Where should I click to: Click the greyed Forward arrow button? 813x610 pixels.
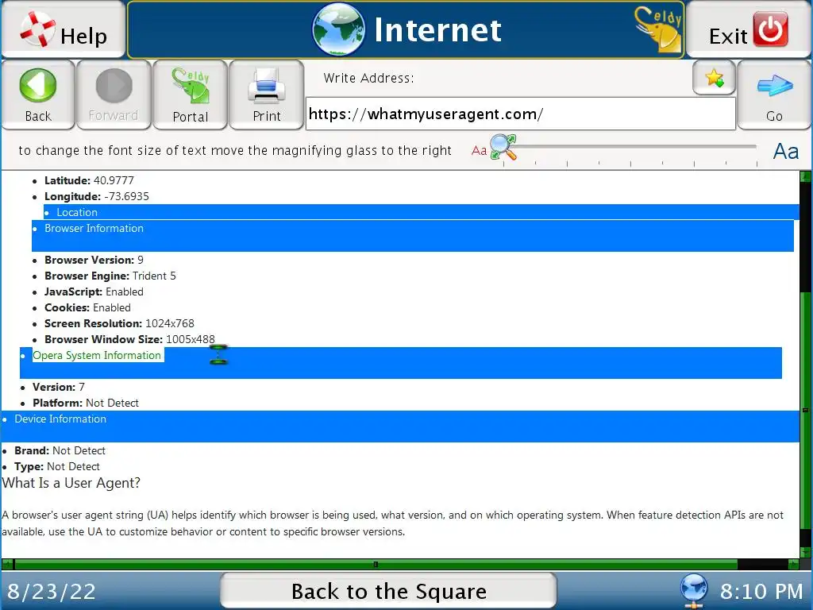(114, 95)
